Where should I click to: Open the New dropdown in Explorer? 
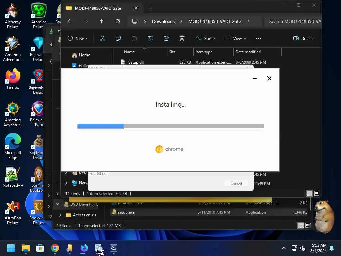(x=77, y=39)
